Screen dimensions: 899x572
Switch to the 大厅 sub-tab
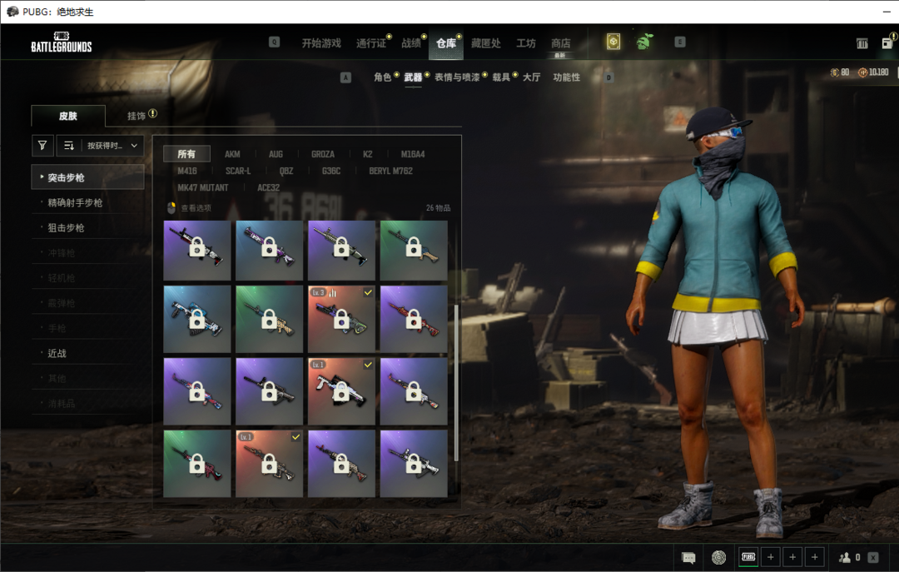point(531,77)
